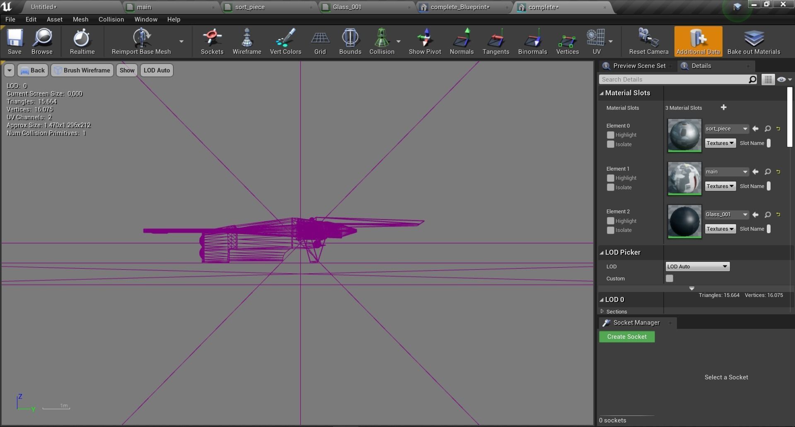Viewport: 795px width, 427px height.
Task: Click the sort_piece material thumbnail
Action: click(684, 135)
